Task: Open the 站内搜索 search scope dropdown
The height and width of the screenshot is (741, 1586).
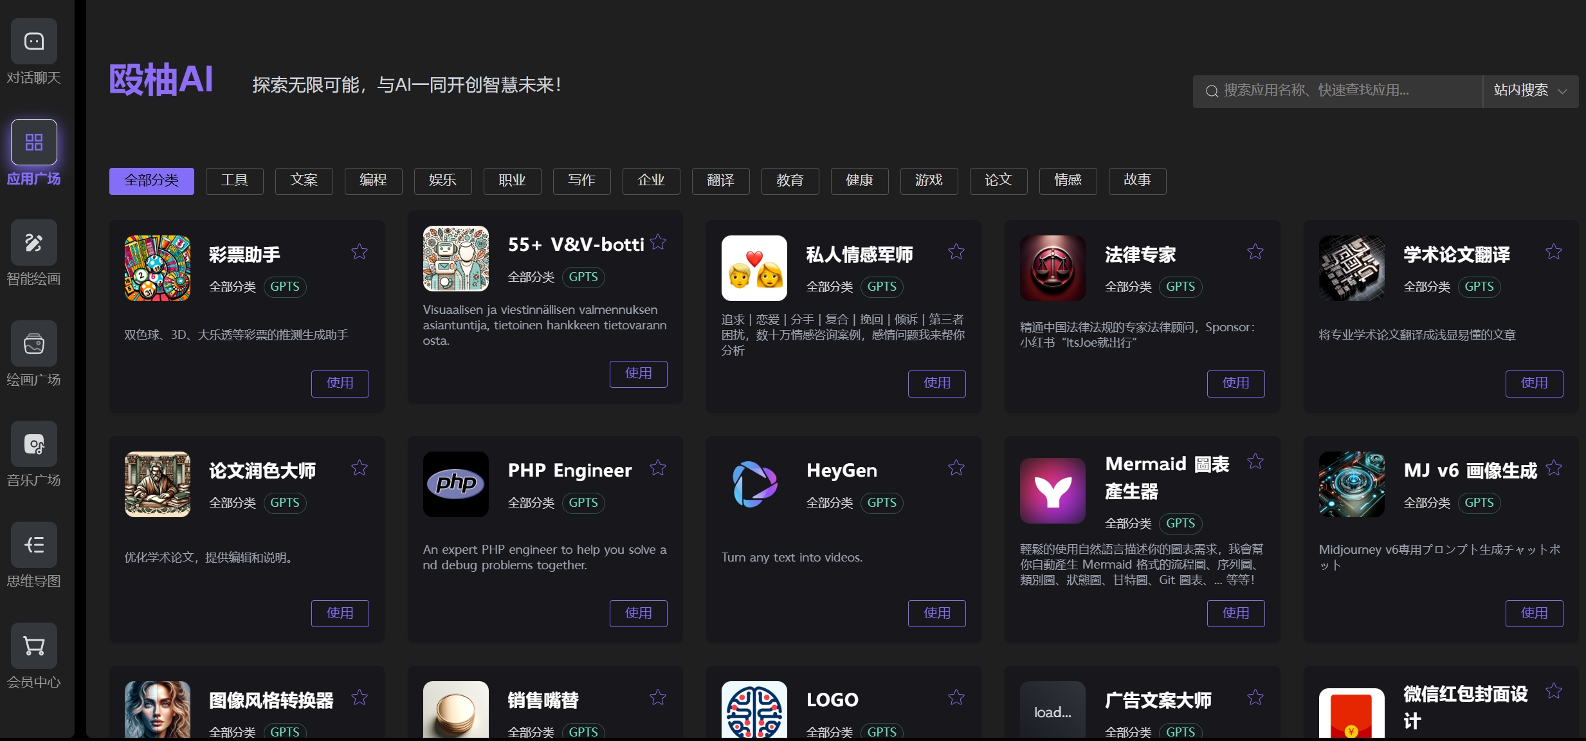Action: (x=1531, y=91)
